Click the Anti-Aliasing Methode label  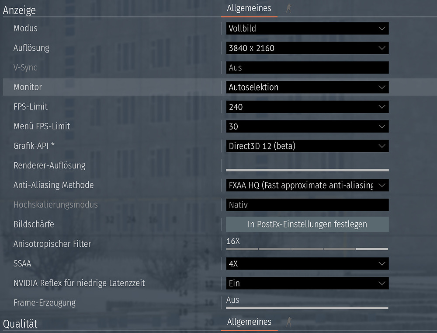click(53, 185)
